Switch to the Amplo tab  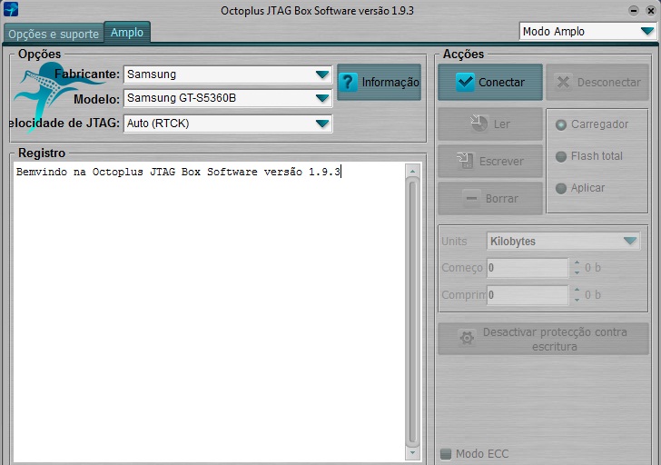point(127,32)
